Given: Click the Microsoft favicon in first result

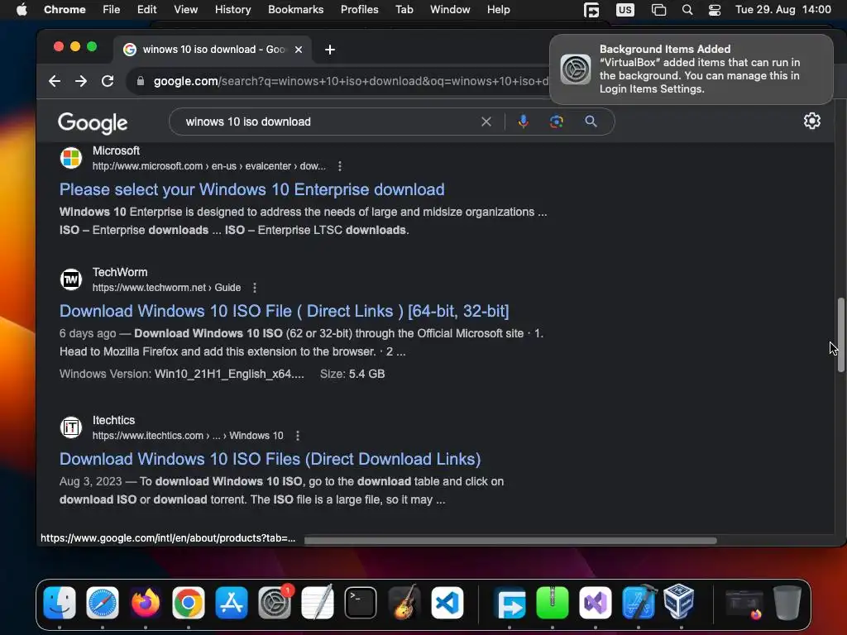Looking at the screenshot, I should [x=71, y=158].
